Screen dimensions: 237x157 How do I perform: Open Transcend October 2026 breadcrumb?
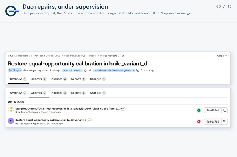tap(47, 56)
